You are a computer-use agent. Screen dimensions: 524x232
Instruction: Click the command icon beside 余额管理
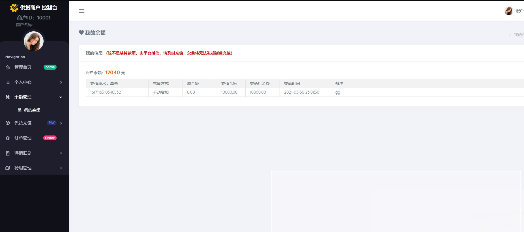coord(8,97)
